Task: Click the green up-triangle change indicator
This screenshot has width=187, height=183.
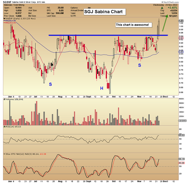Action: (x=161, y=7)
